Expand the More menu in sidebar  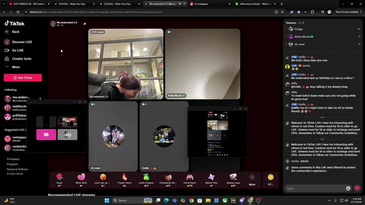[x=12, y=67]
